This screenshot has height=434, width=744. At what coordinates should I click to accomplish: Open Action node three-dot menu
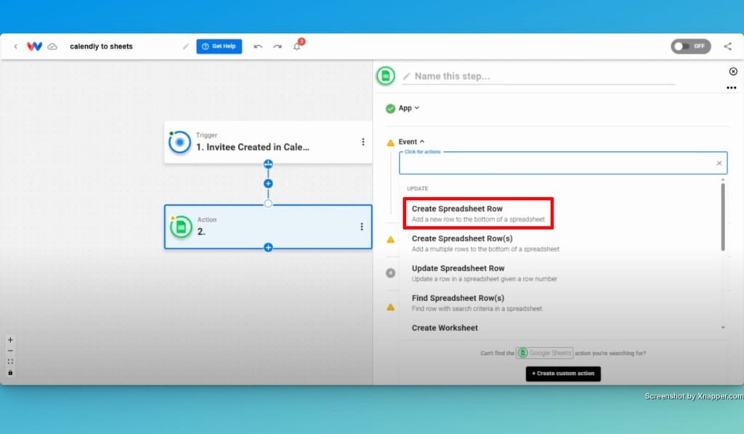tap(362, 227)
